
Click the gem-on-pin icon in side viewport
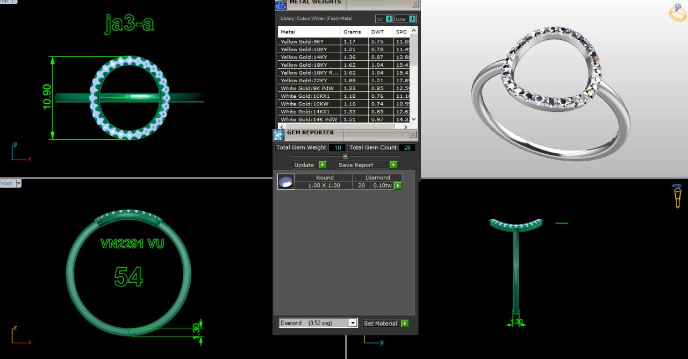click(677, 196)
